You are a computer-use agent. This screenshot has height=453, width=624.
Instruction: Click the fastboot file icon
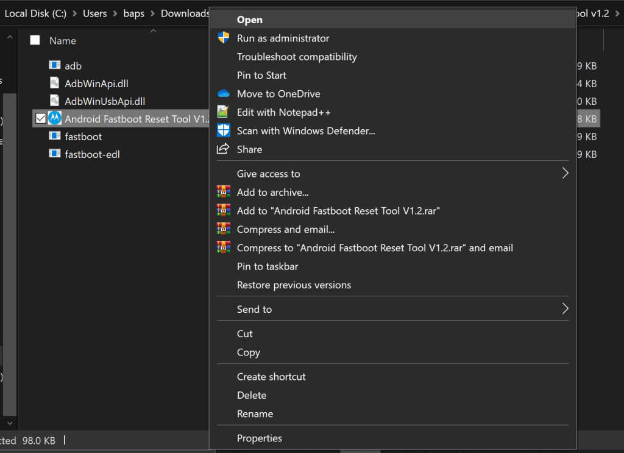click(x=54, y=136)
